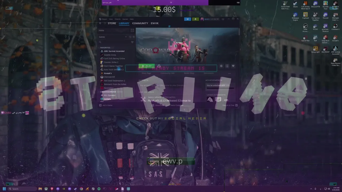The width and height of the screenshot is (342, 192).
Task: Collapse the UNCATEGORIZED category in Steam library
Action: click(x=108, y=92)
